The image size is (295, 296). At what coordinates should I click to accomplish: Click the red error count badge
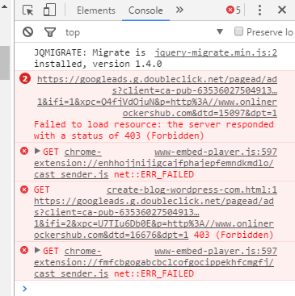[234, 10]
